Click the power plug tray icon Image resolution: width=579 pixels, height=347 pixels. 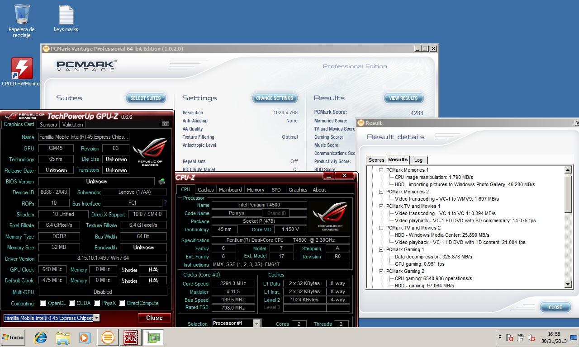521,338
